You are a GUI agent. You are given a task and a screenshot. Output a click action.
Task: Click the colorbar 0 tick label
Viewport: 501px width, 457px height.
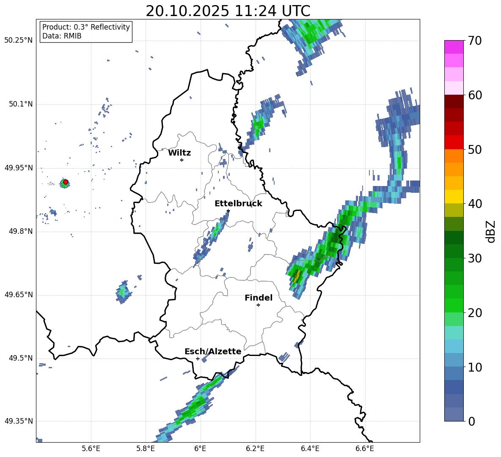[x=472, y=421]
